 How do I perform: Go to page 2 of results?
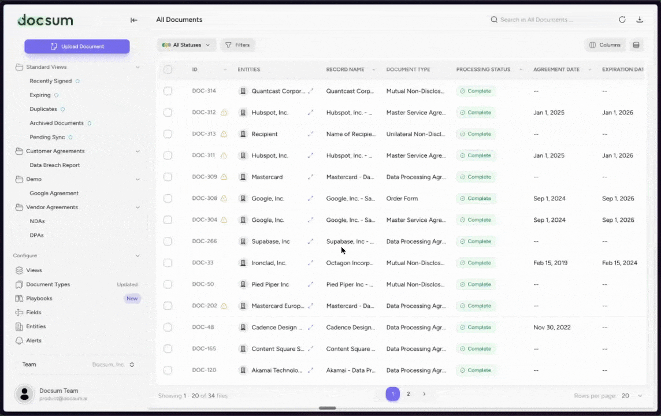click(x=408, y=394)
